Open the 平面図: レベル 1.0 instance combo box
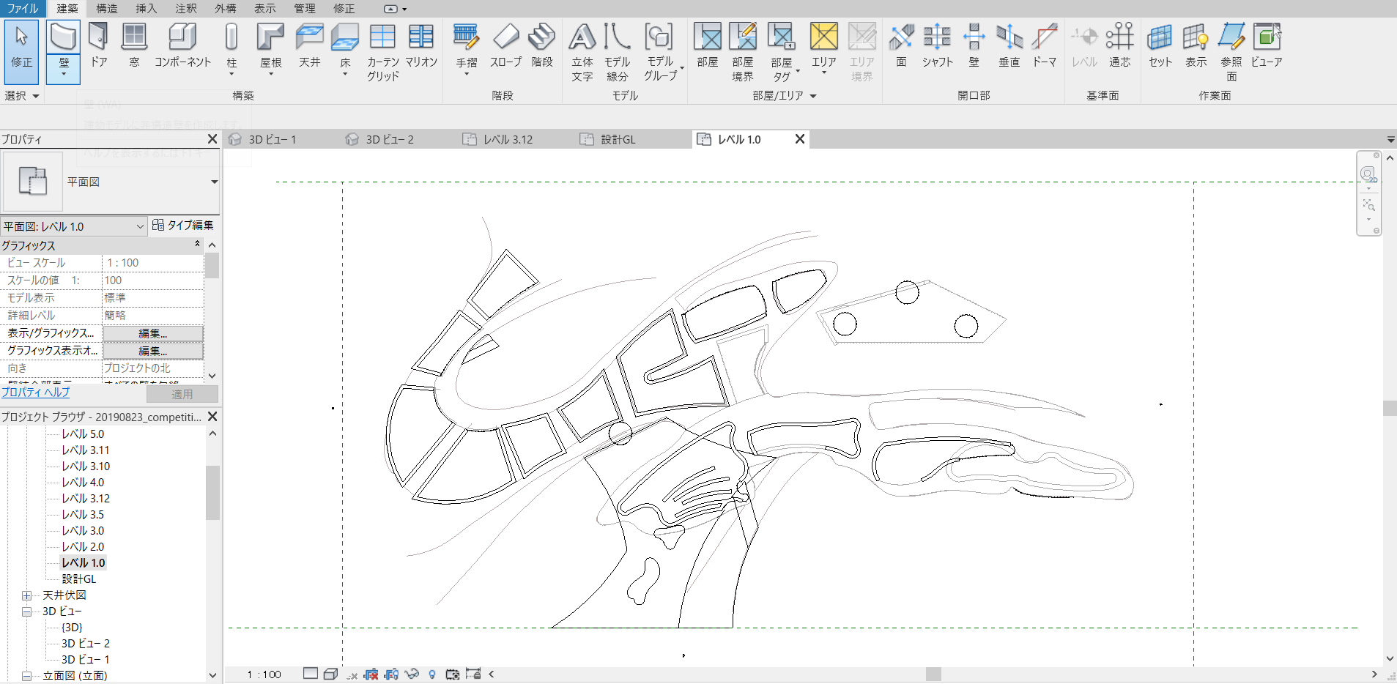 coord(74,226)
